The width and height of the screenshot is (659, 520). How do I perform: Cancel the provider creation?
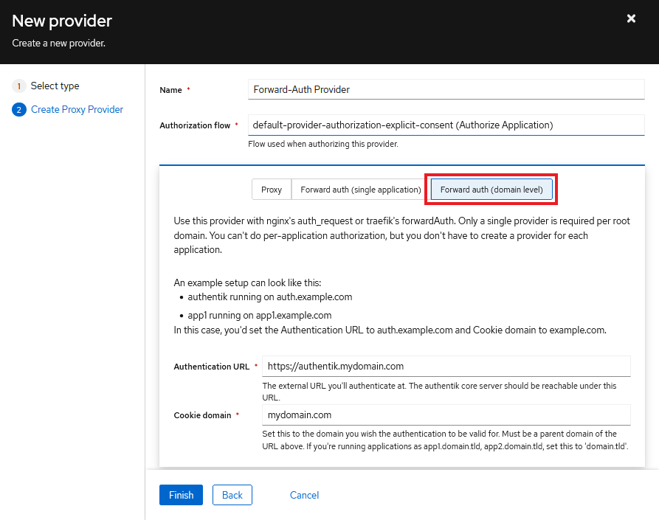[304, 495]
